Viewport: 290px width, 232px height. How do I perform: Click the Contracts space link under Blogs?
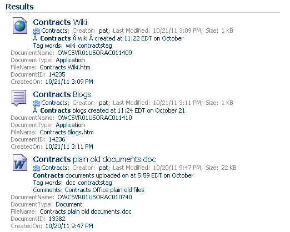tap(54, 103)
